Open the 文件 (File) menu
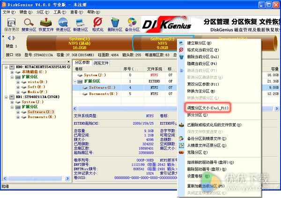This screenshot has height=198, width=281. (x=9, y=12)
